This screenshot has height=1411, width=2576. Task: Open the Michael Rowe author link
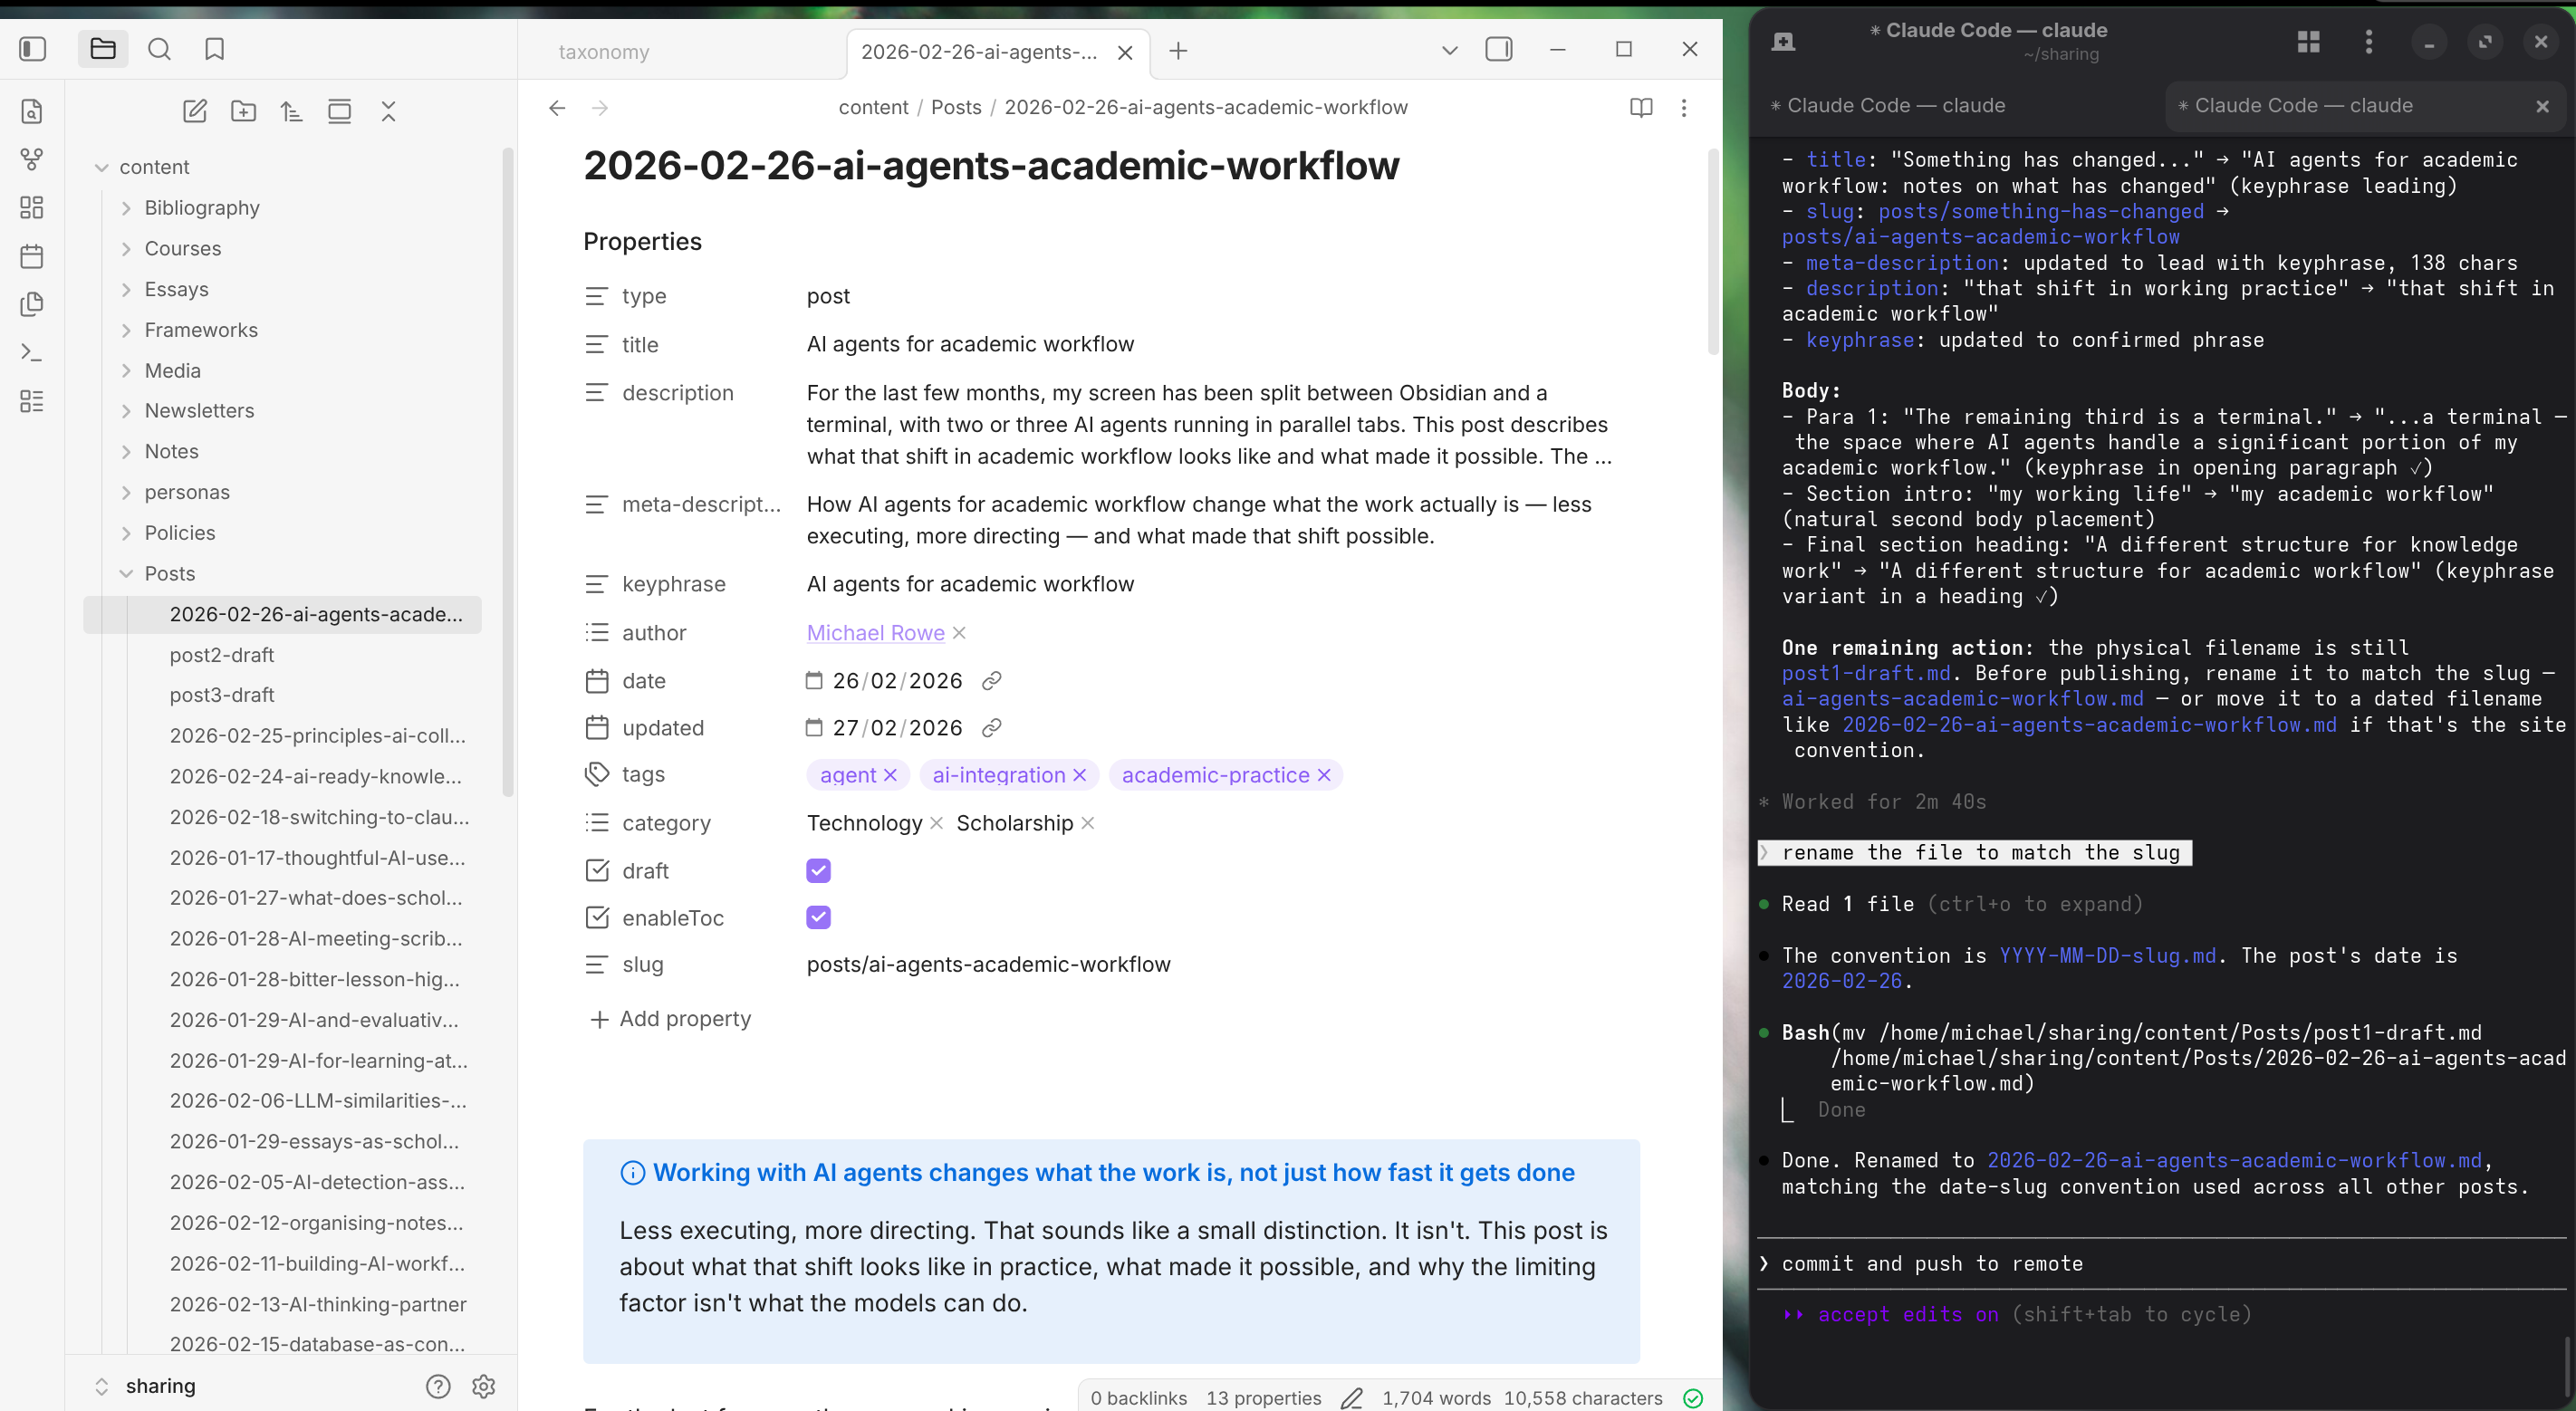874,632
